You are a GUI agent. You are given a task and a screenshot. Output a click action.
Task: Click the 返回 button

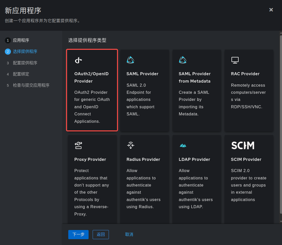click(x=101, y=234)
